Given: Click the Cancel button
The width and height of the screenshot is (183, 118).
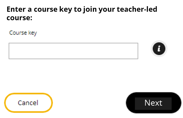Looking at the screenshot, I should click(x=28, y=103).
